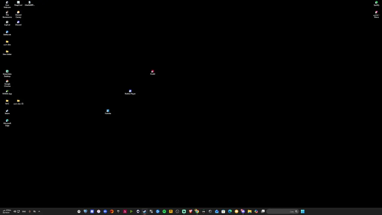Viewport: 382px width, 215px height.
Task: Expand hidden system tray icons chevron
Action: pos(39,211)
